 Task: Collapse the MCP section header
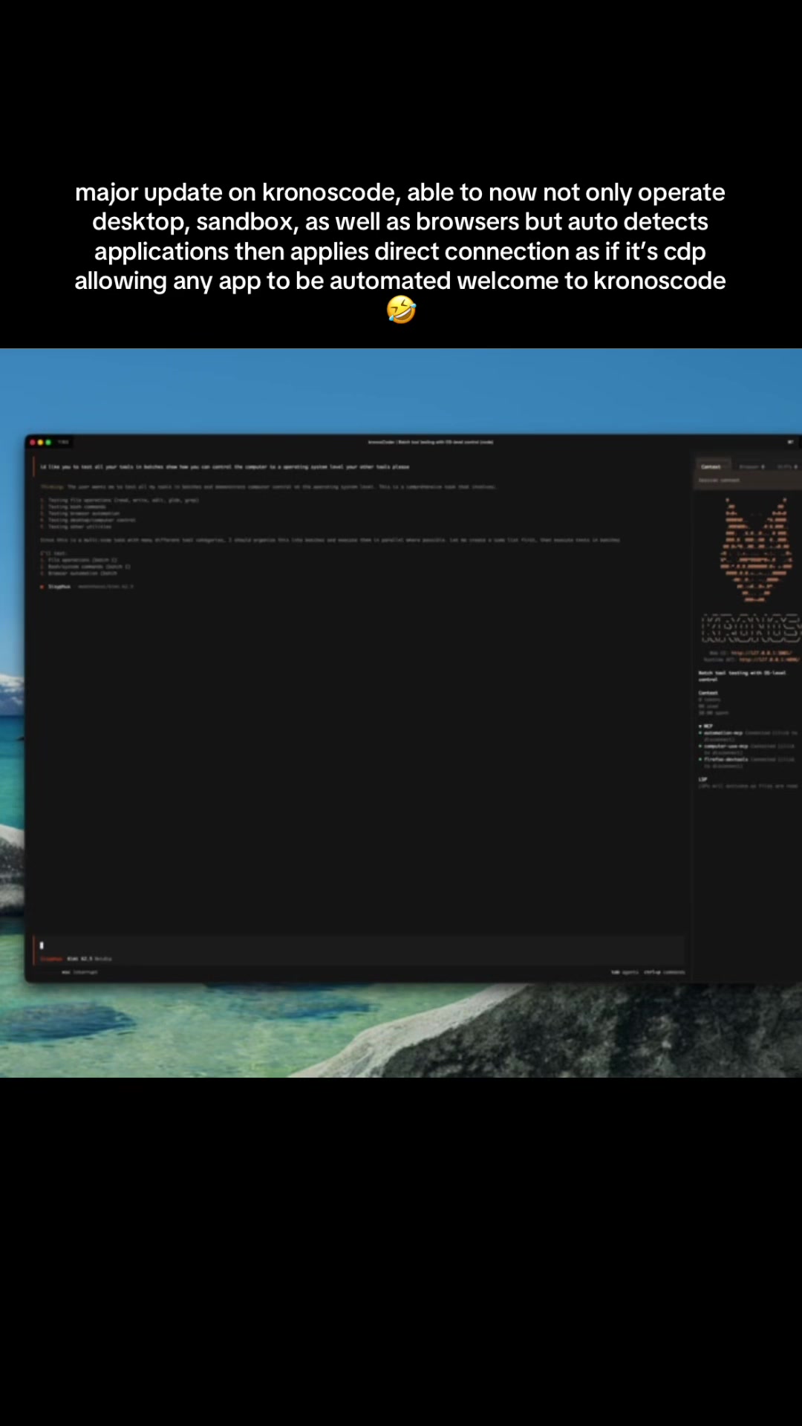705,726
